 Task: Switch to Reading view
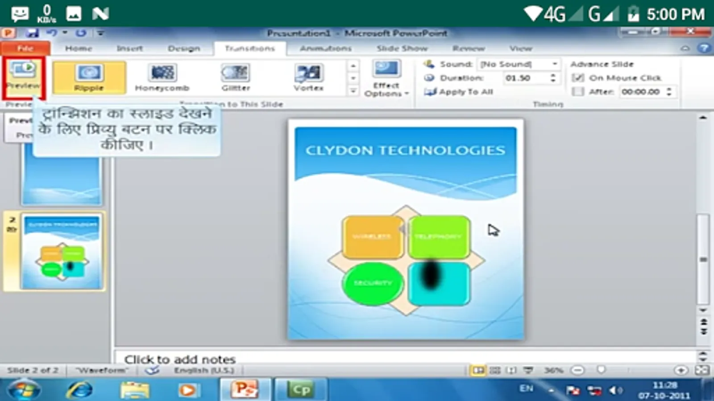[x=511, y=370]
